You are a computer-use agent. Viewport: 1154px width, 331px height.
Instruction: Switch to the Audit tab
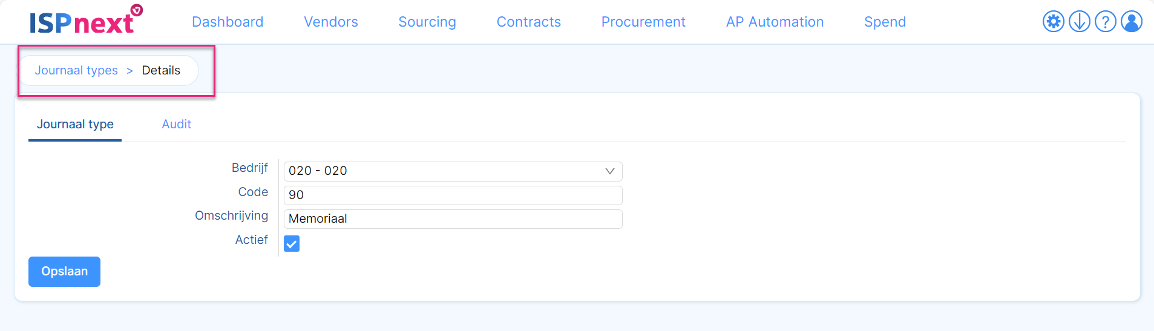point(176,124)
